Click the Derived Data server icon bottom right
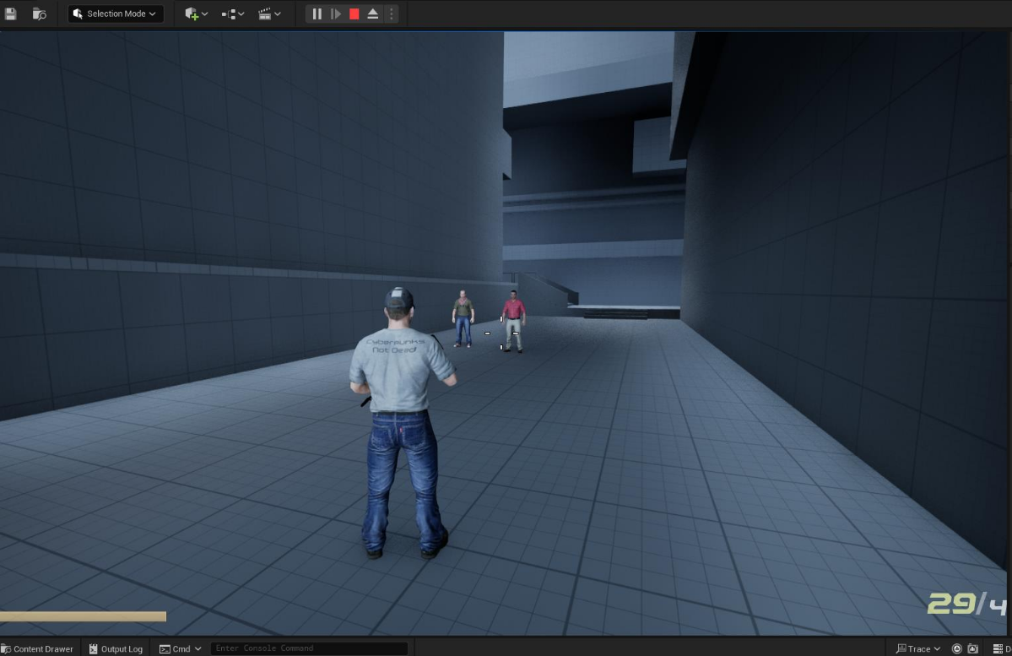 pyautogui.click(x=998, y=648)
